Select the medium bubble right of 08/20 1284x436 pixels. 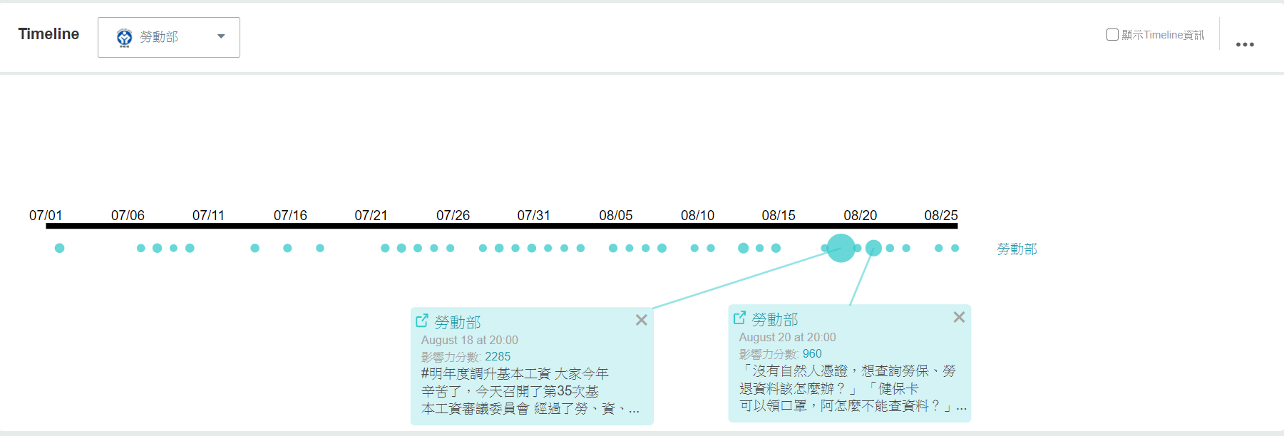tap(873, 248)
